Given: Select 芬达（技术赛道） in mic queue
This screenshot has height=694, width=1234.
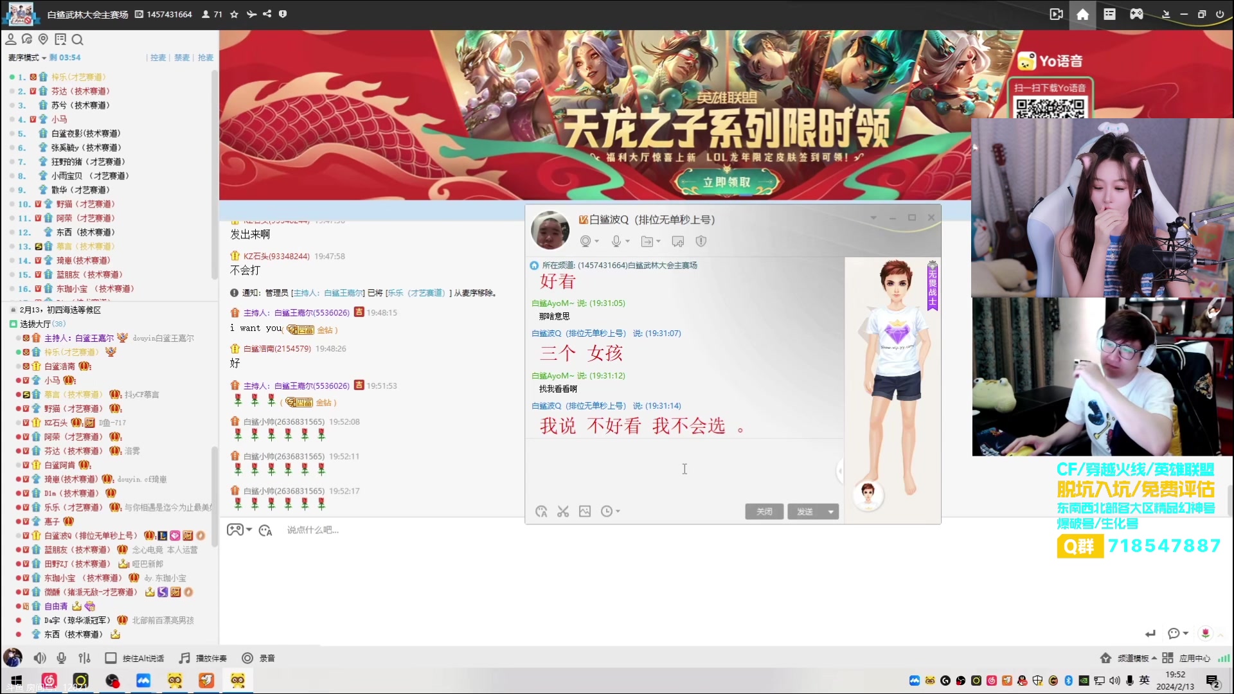Looking at the screenshot, I should pyautogui.click(x=80, y=91).
